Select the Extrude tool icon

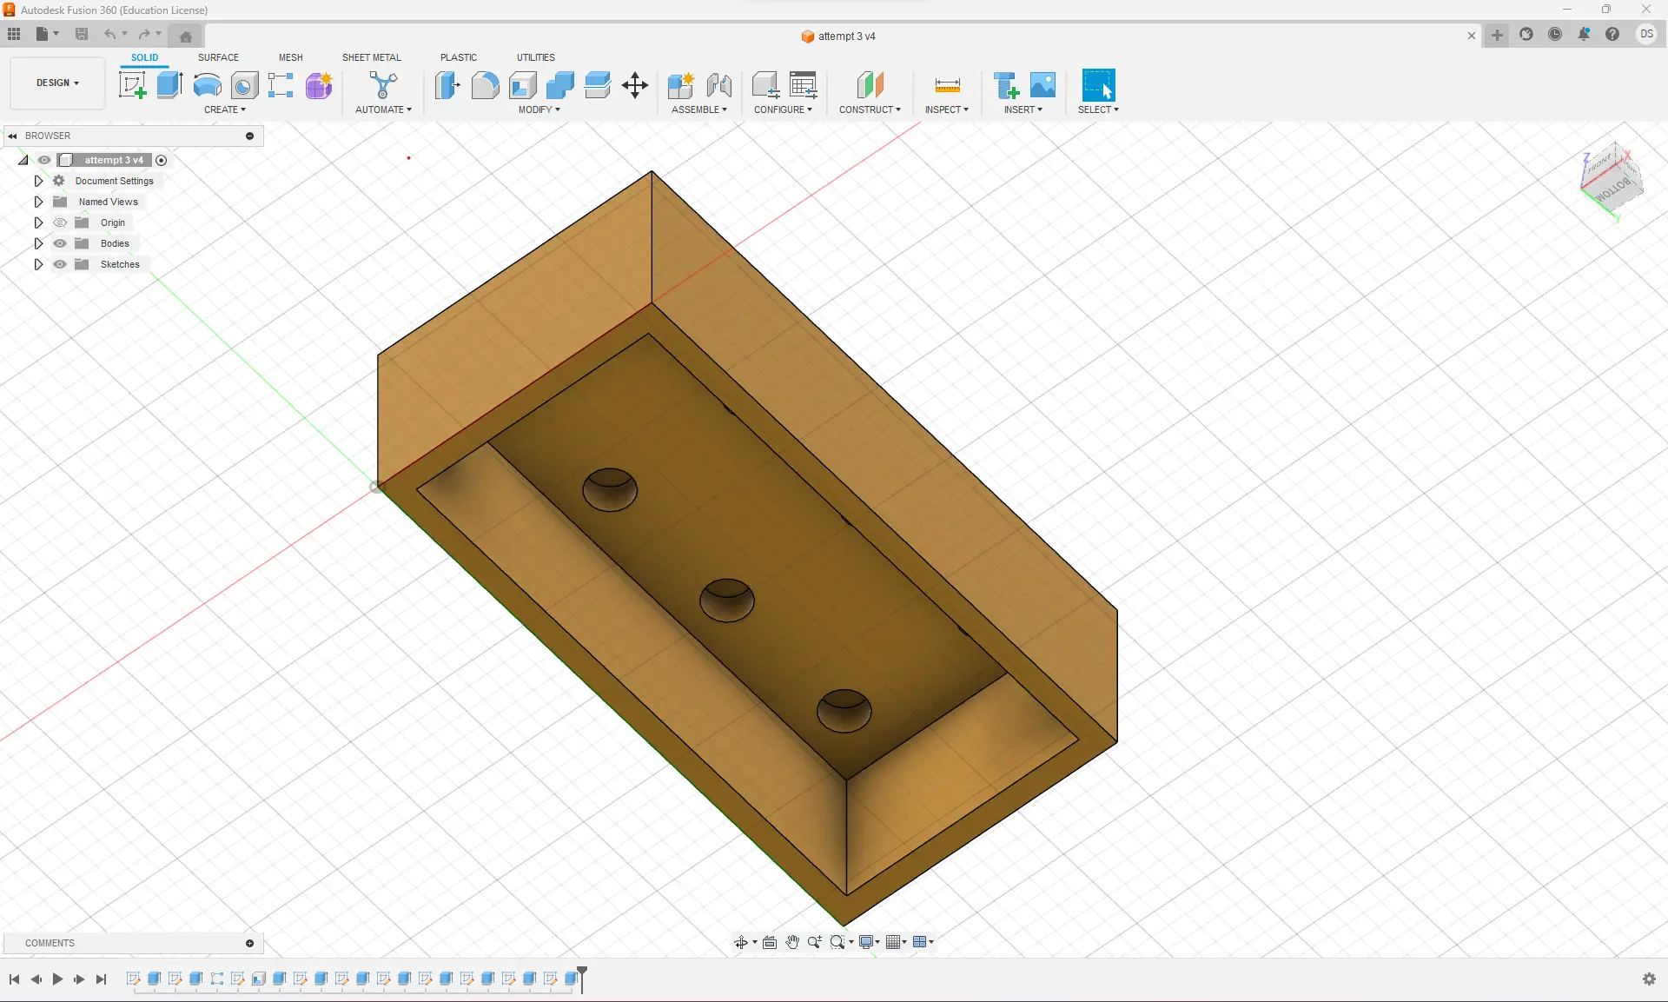(x=169, y=85)
